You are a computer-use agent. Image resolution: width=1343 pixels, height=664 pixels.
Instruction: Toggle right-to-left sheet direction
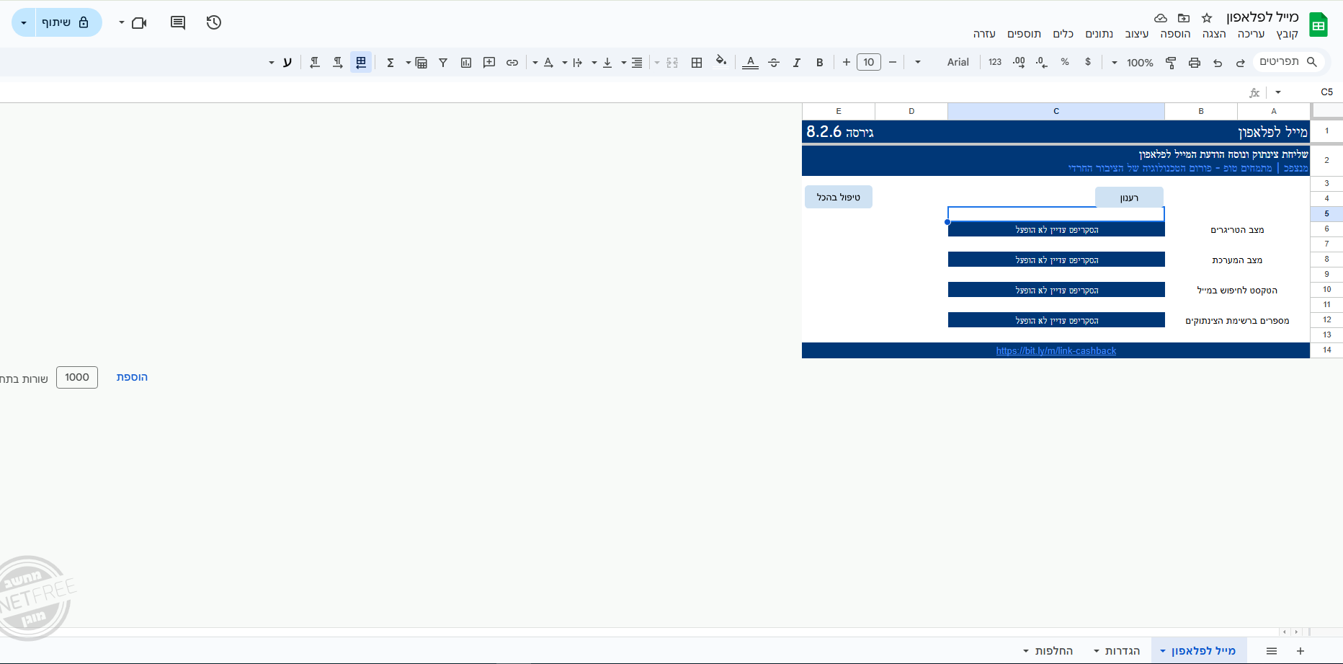[x=361, y=62]
